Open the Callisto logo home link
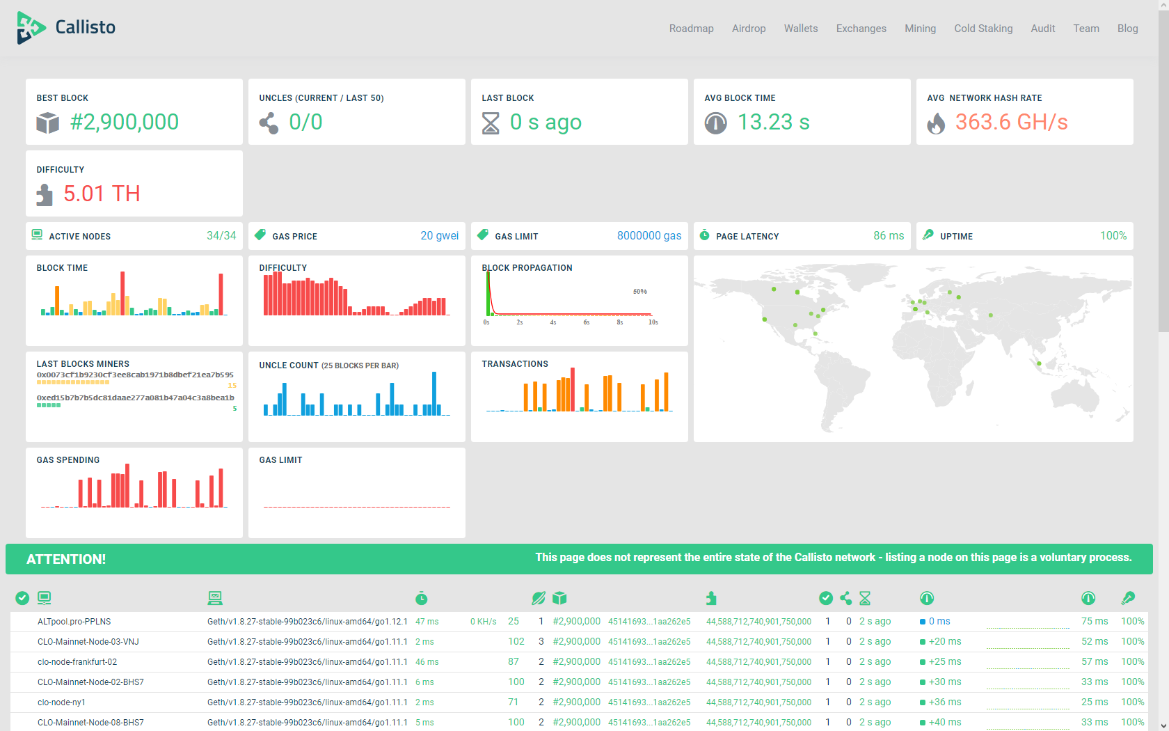Screen dimensions: 1169x731 click(66, 28)
